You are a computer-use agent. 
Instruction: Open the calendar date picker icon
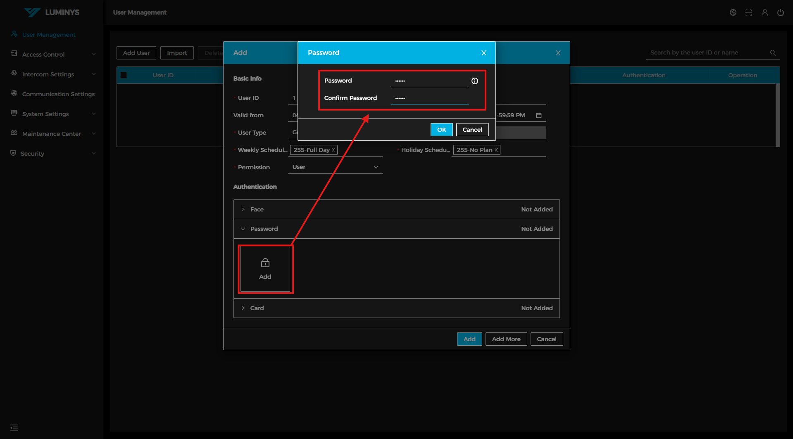pyautogui.click(x=538, y=115)
